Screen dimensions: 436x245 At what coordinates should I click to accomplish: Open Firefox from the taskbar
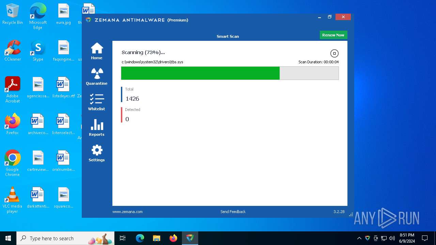173,238
